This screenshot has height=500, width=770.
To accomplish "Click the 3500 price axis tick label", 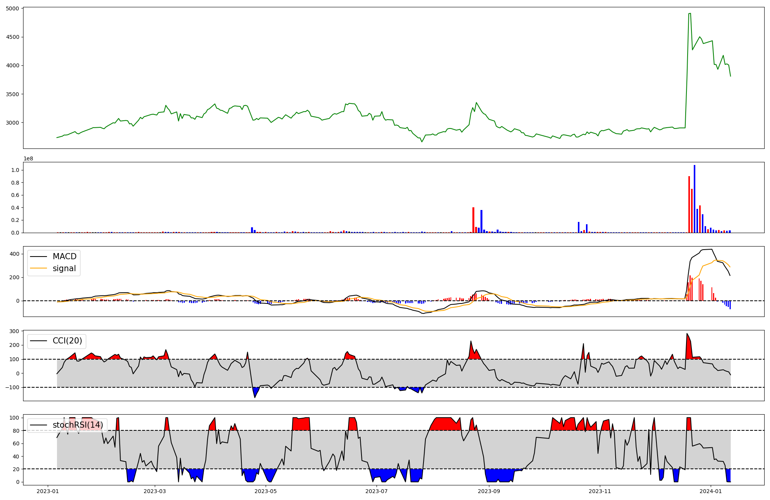I will [12, 94].
